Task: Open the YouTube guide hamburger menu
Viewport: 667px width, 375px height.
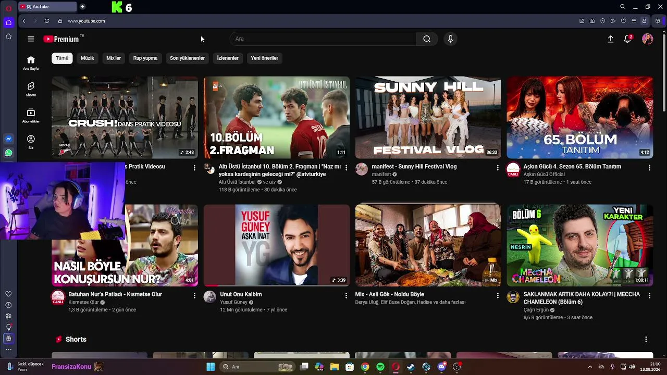Action: [31, 39]
